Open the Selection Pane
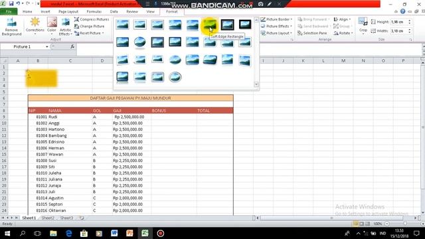The height and width of the screenshot is (239, 425). pyautogui.click(x=312, y=33)
